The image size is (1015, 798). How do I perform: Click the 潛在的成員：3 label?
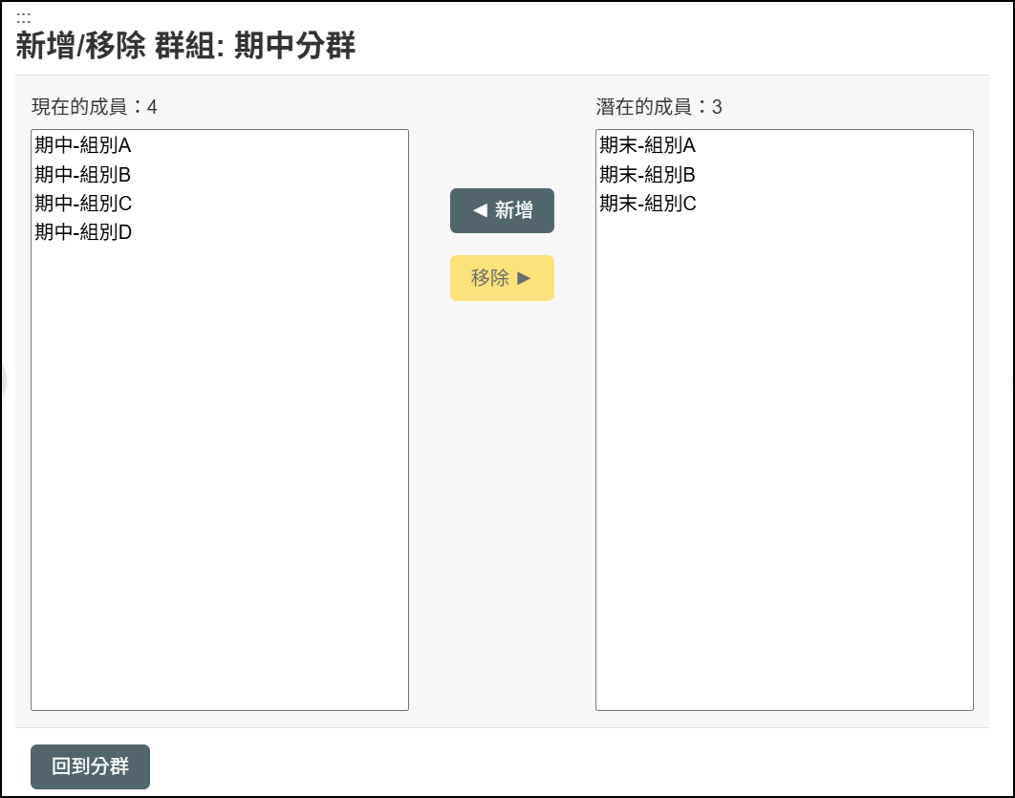[x=659, y=107]
